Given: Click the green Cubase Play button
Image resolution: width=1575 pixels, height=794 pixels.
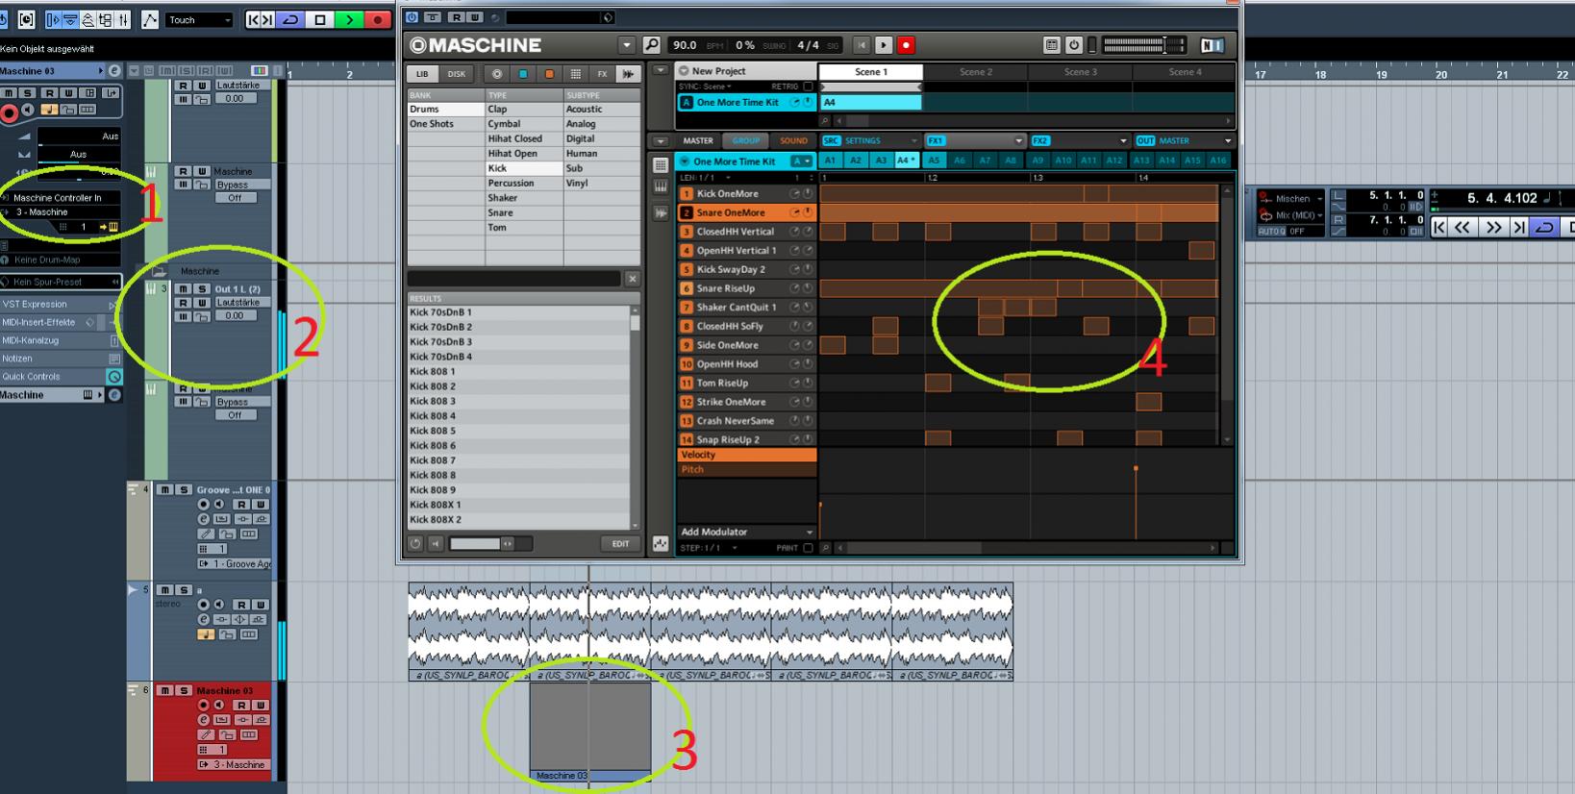Looking at the screenshot, I should (349, 19).
